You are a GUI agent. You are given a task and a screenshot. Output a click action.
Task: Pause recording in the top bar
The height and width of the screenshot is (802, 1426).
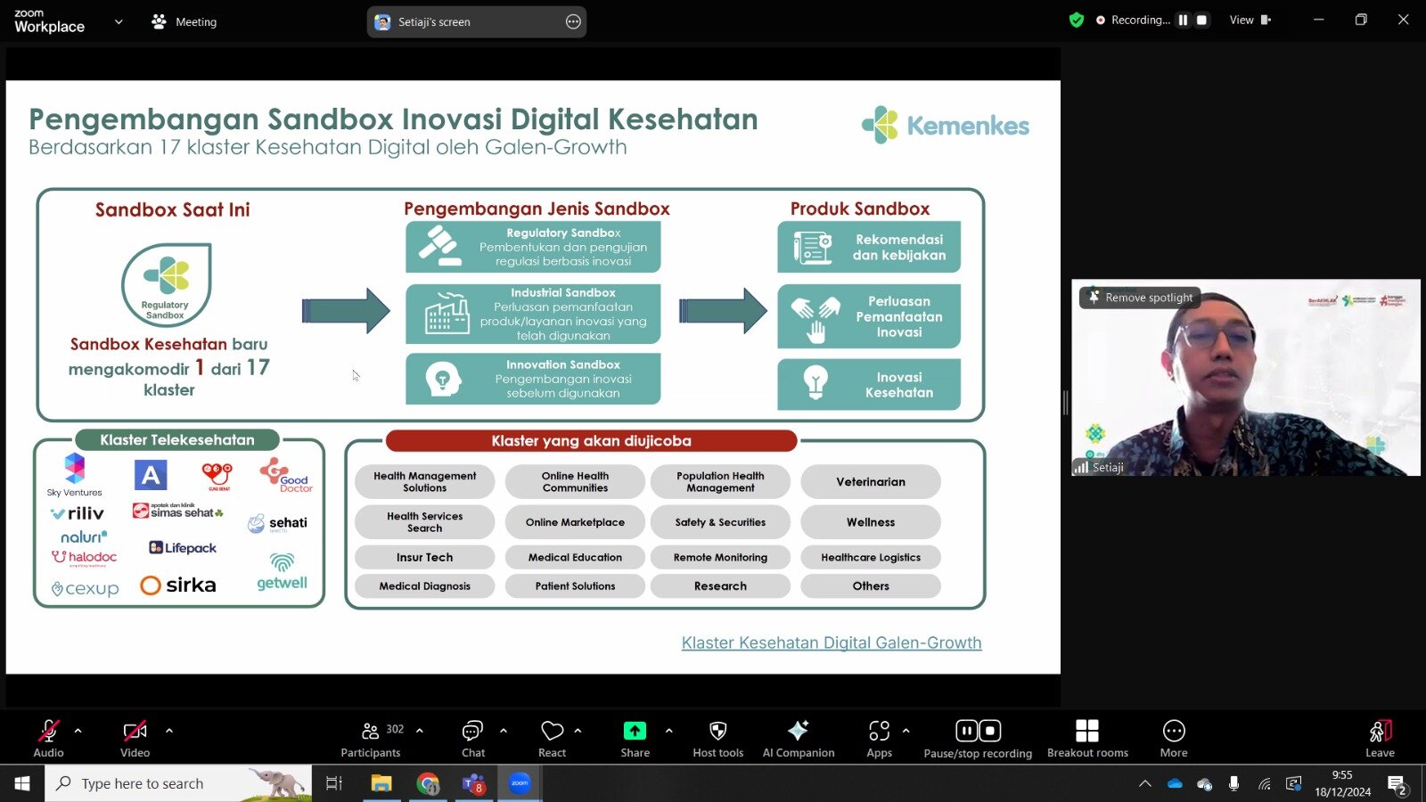(x=1183, y=20)
